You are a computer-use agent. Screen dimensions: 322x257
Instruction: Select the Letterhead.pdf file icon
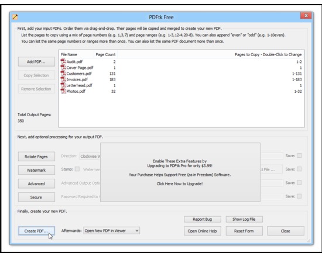click(63, 85)
